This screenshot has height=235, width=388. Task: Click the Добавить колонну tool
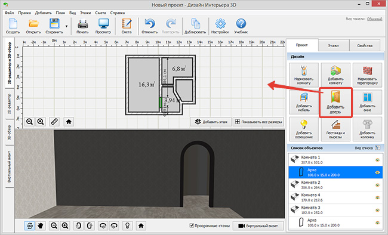[367, 129]
